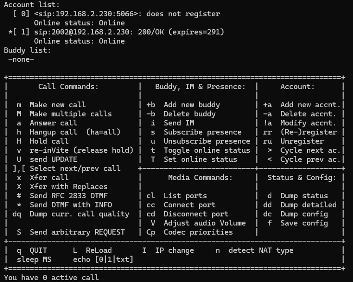Select the 'Add new buddy' command
Screen dimensions: 353x282
tap(191, 105)
